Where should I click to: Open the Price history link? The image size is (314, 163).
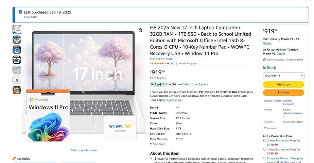[x=158, y=78]
